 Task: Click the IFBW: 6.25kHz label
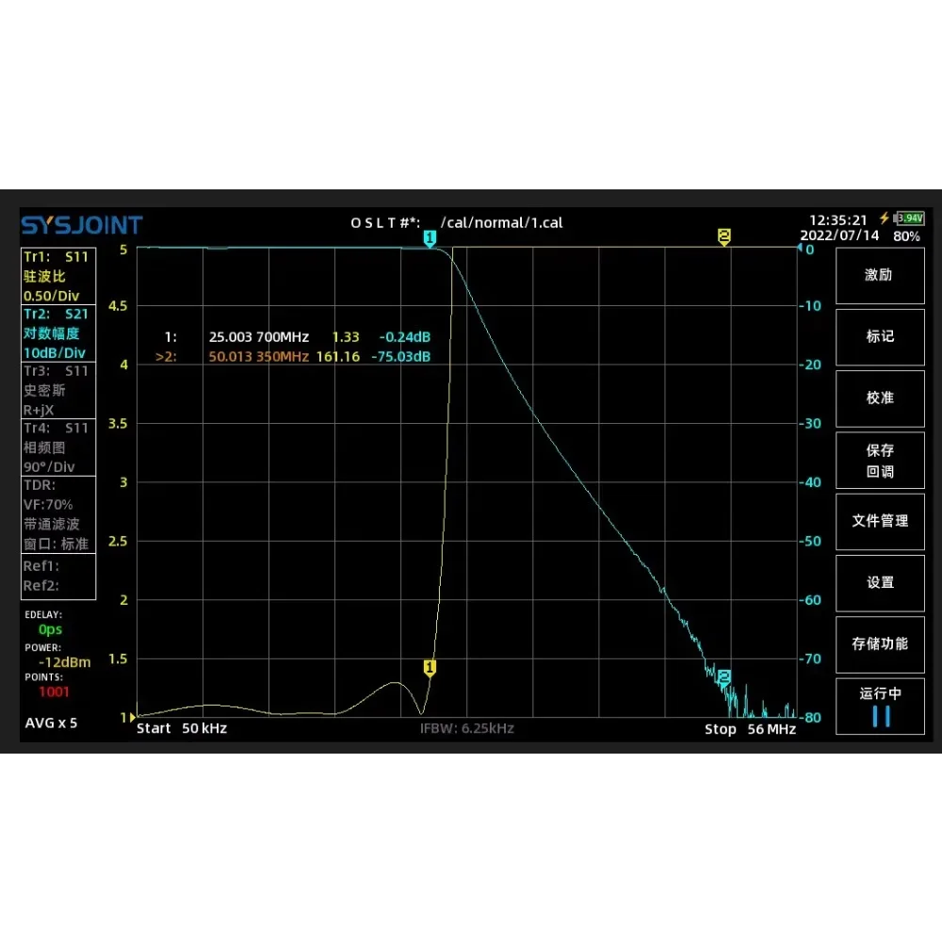tap(467, 729)
